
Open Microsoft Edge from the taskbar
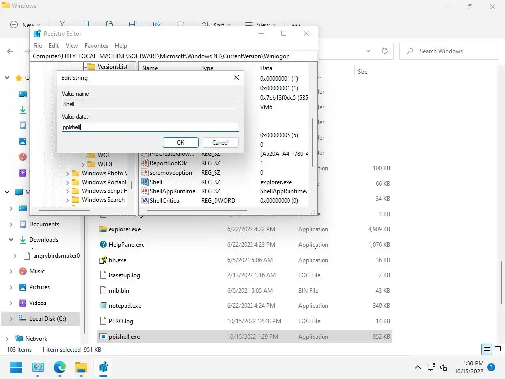60,367
